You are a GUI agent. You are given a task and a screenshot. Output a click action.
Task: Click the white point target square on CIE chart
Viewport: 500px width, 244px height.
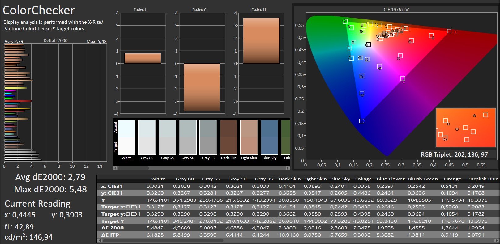click(x=368, y=45)
